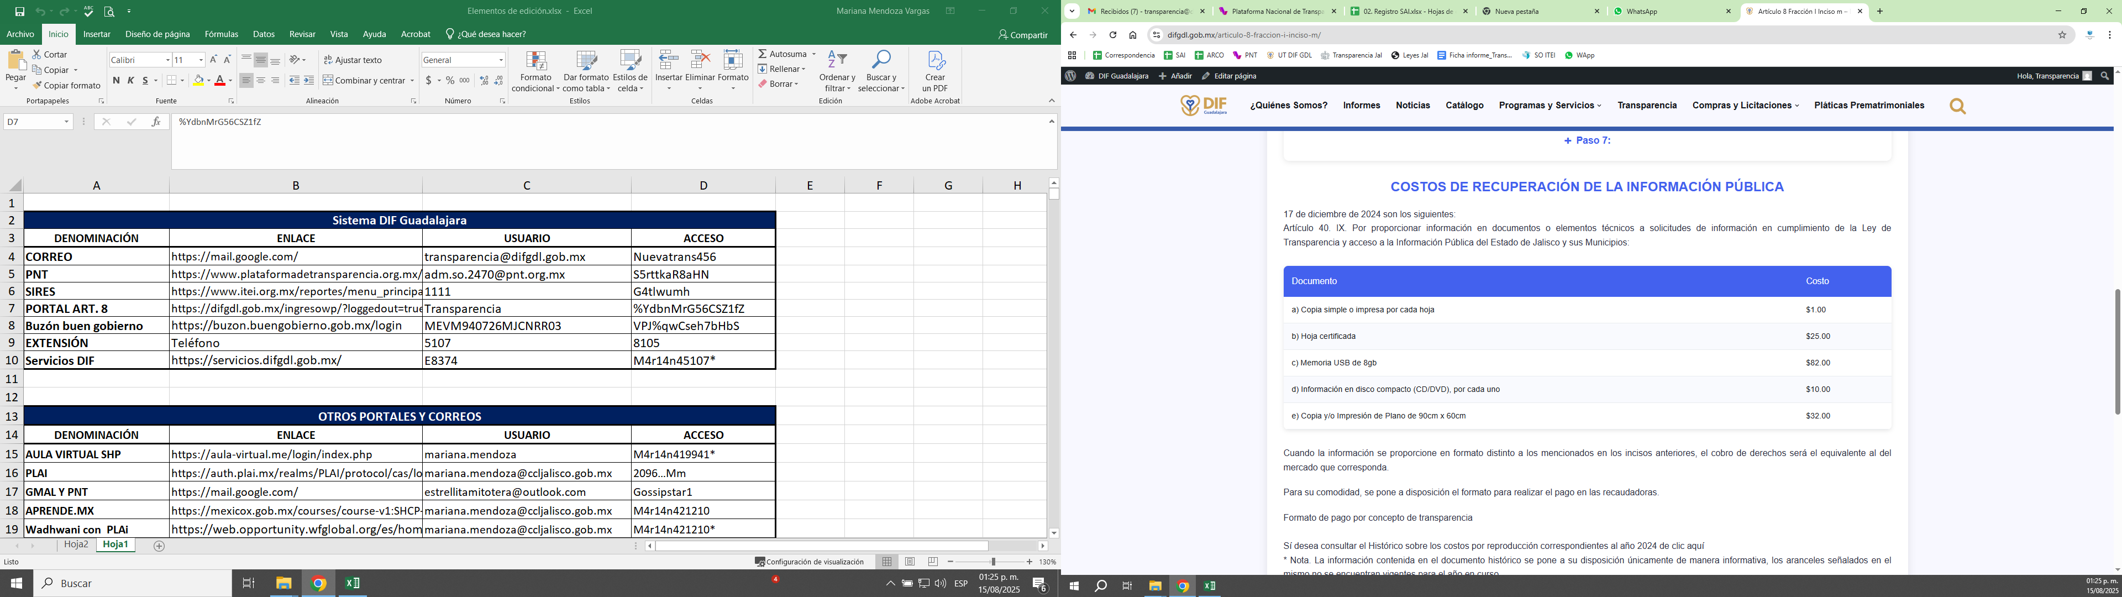Image resolution: width=2122 pixels, height=597 pixels.
Task: Run spell check from quick access toolbar
Action: (x=88, y=12)
